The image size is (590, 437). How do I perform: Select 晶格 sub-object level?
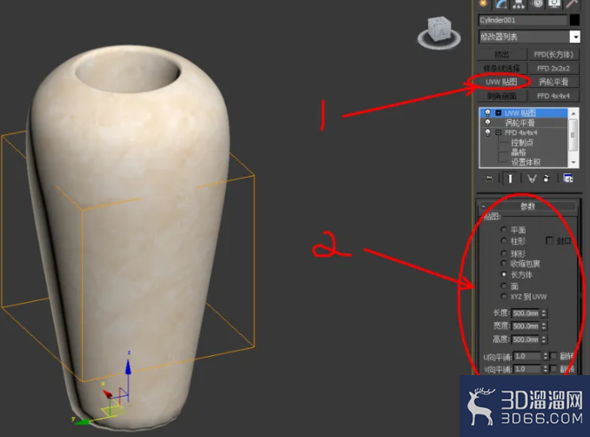pos(518,152)
